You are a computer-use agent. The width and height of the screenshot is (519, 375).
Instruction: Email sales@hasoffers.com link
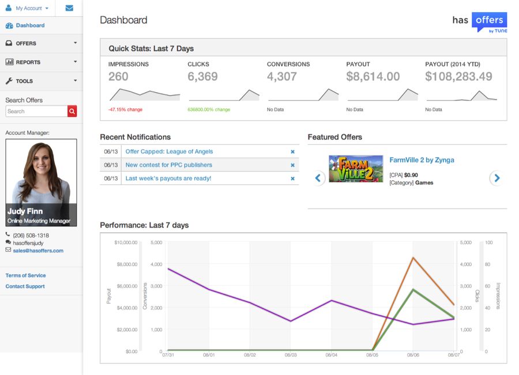38,251
